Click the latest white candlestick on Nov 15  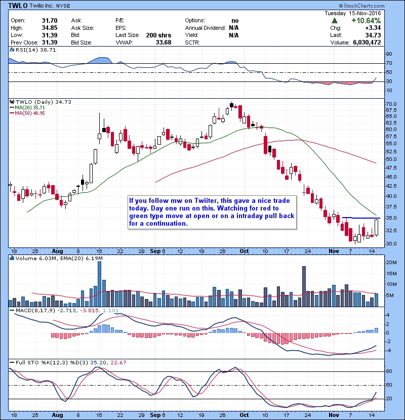(x=376, y=228)
